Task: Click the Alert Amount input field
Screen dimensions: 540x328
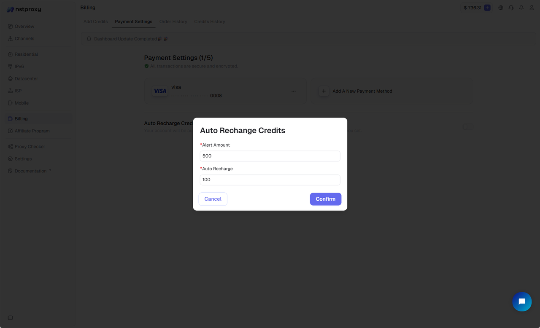Action: pos(270,156)
